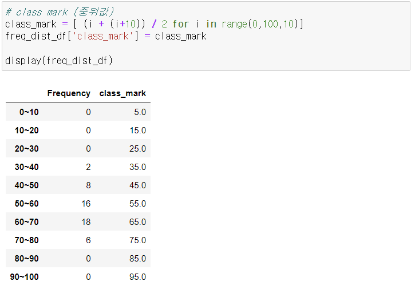
Task: Select the 20~30 row label
Action: (x=27, y=149)
